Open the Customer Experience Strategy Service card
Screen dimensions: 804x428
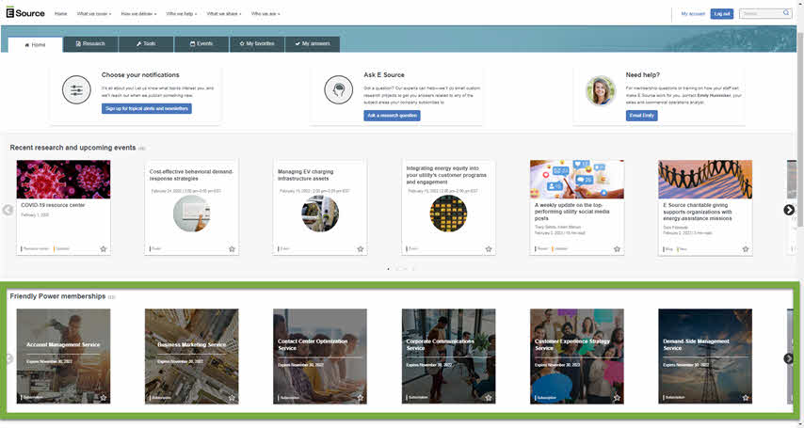coord(577,356)
